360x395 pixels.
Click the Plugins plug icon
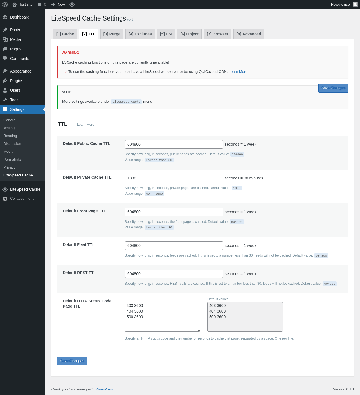point(5,81)
